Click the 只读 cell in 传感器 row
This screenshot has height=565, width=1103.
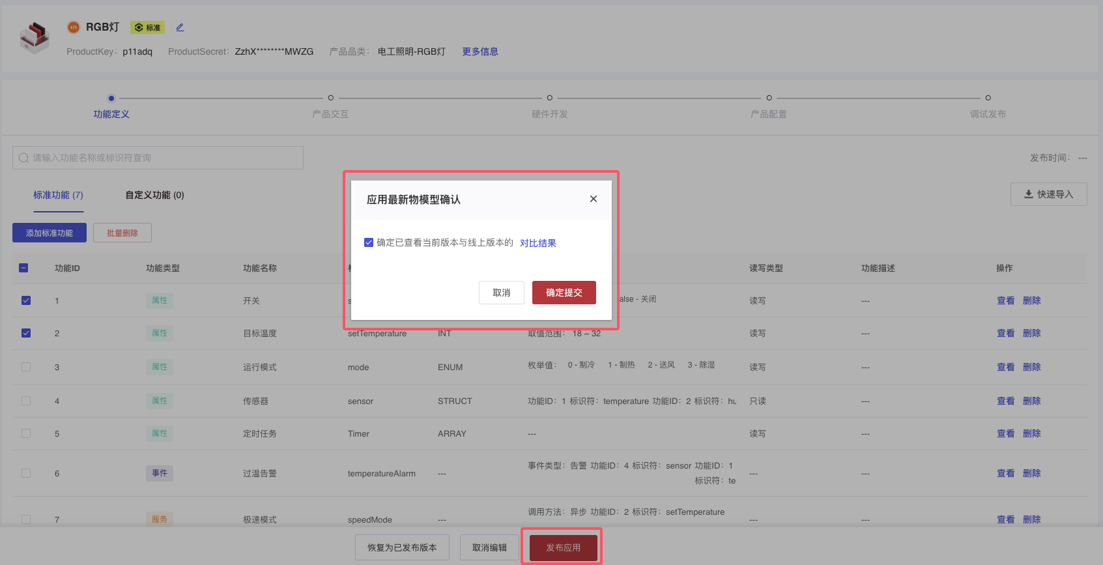coord(758,401)
